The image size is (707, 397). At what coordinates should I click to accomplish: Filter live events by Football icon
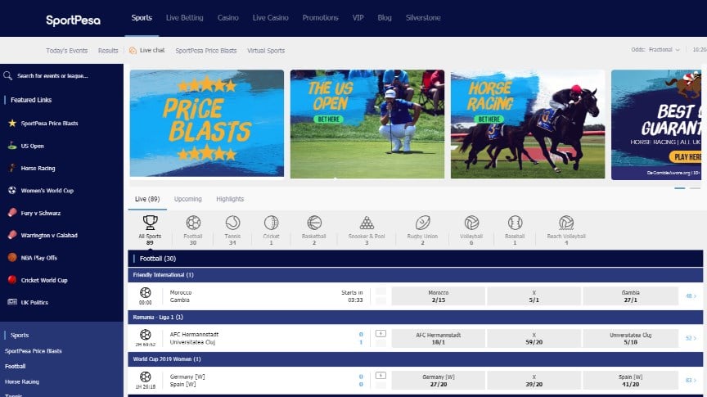pyautogui.click(x=193, y=223)
